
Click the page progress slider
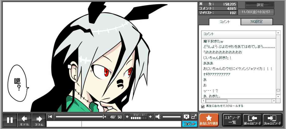point(80,117)
